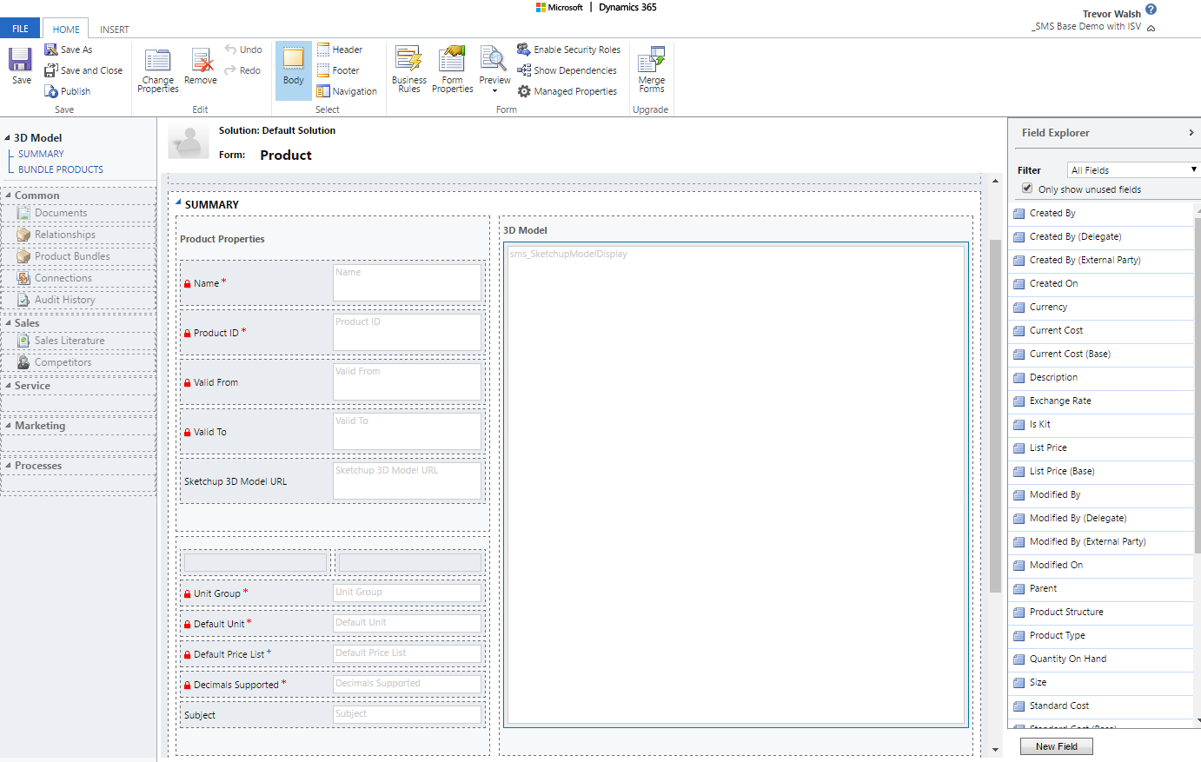The height and width of the screenshot is (762, 1201).
Task: Click the Save icon in ribbon
Action: 21,66
